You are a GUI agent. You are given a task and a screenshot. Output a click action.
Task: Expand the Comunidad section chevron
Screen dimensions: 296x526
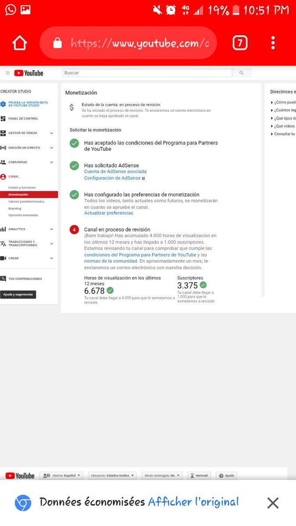click(x=52, y=162)
